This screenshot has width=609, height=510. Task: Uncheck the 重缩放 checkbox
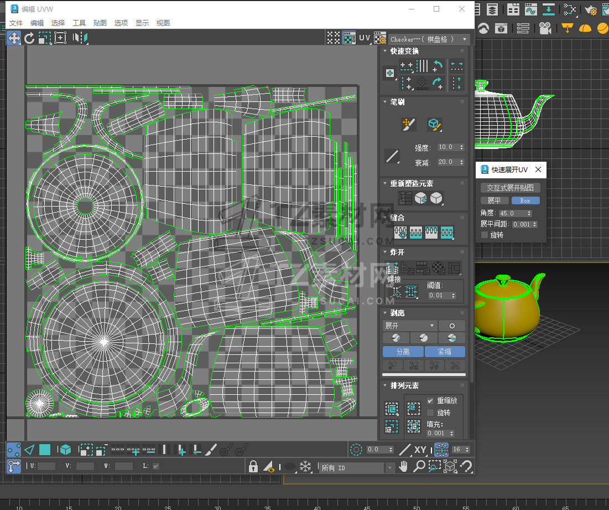[430, 401]
